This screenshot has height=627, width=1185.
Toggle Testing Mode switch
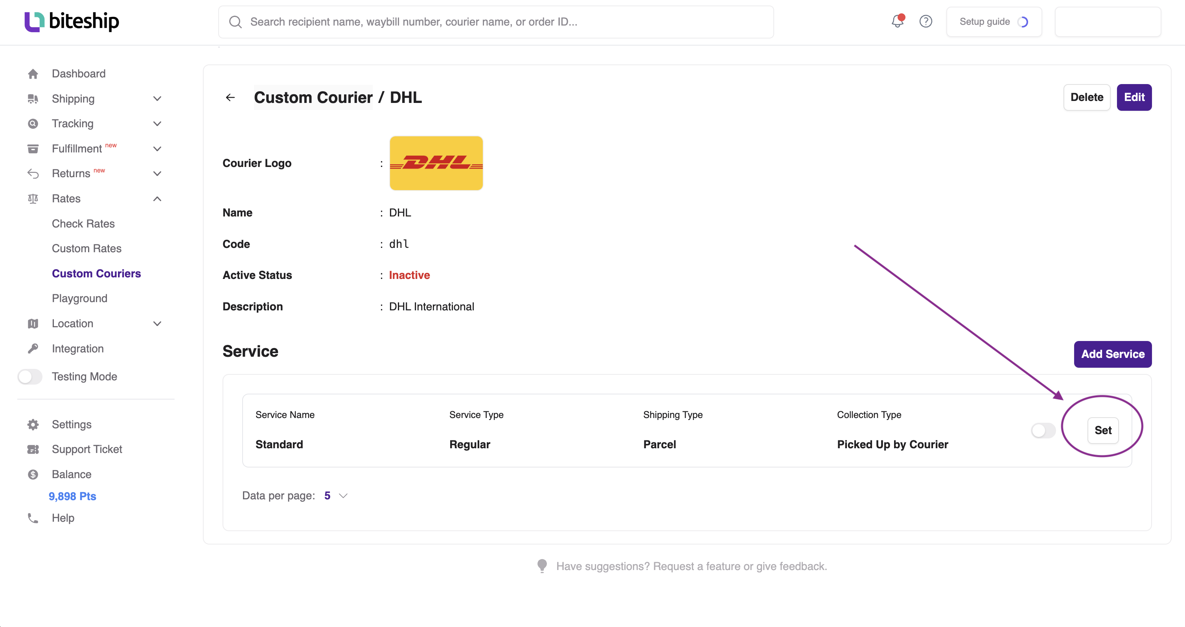[x=30, y=376]
